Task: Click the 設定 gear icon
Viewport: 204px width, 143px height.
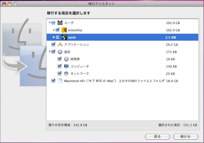Action: (60, 52)
